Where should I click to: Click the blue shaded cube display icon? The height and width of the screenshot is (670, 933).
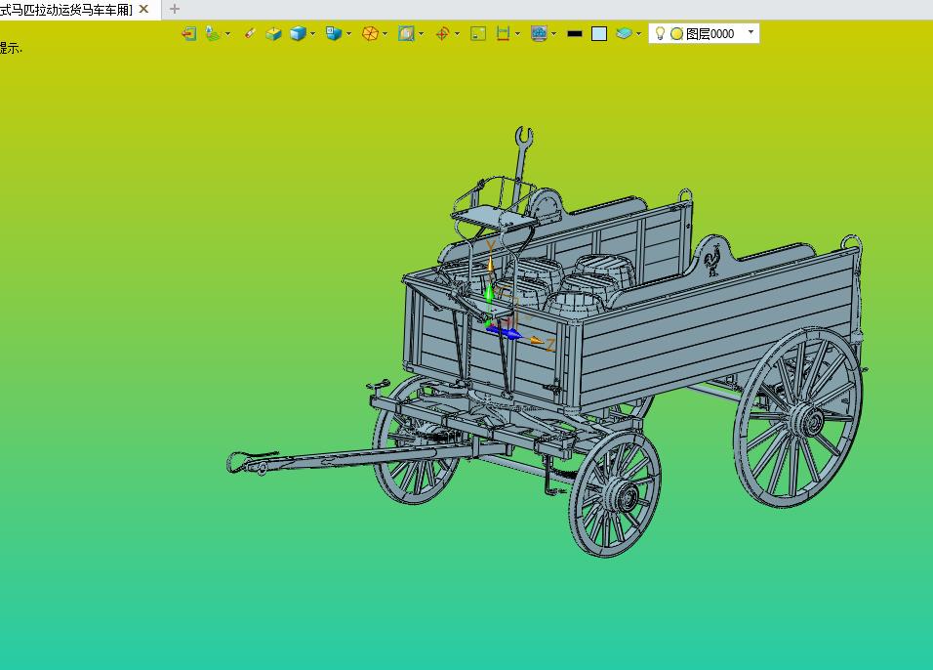coord(298,34)
